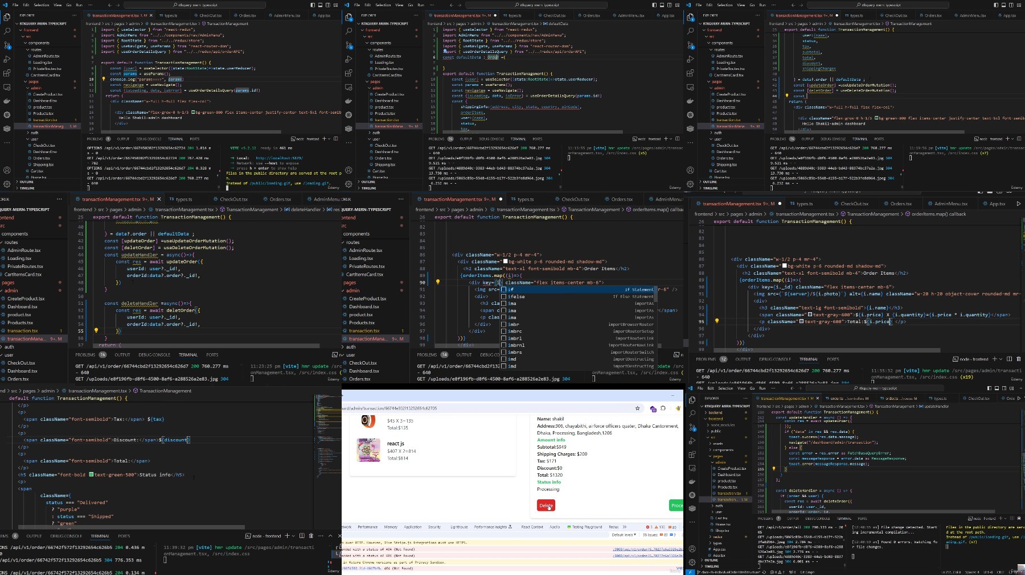
Task: Open Run and Debug in top-left VS Code window
Action: pyautogui.click(x=7, y=59)
